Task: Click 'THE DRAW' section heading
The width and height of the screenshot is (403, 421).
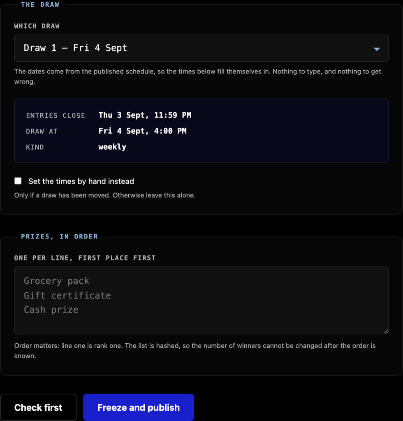Action: tap(40, 5)
